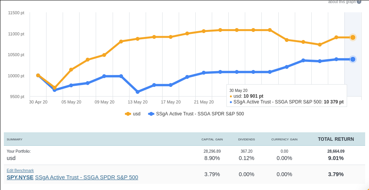Open SSgA Active Trust benchmark name link
The height and width of the screenshot is (190, 369).
click(86, 177)
